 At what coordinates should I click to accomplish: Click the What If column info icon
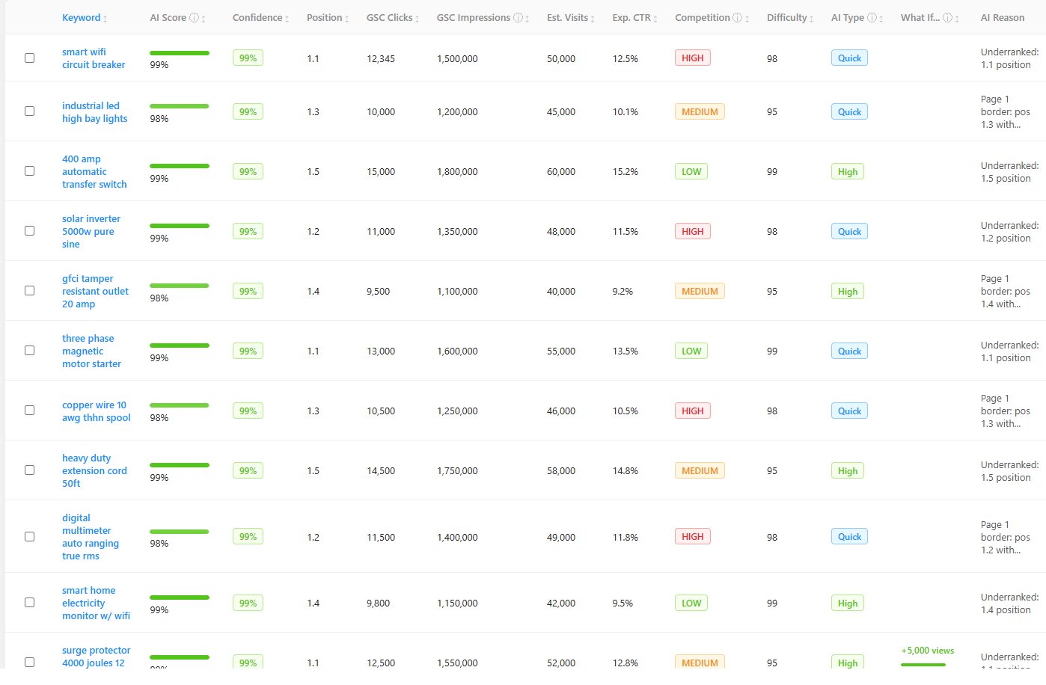point(947,18)
